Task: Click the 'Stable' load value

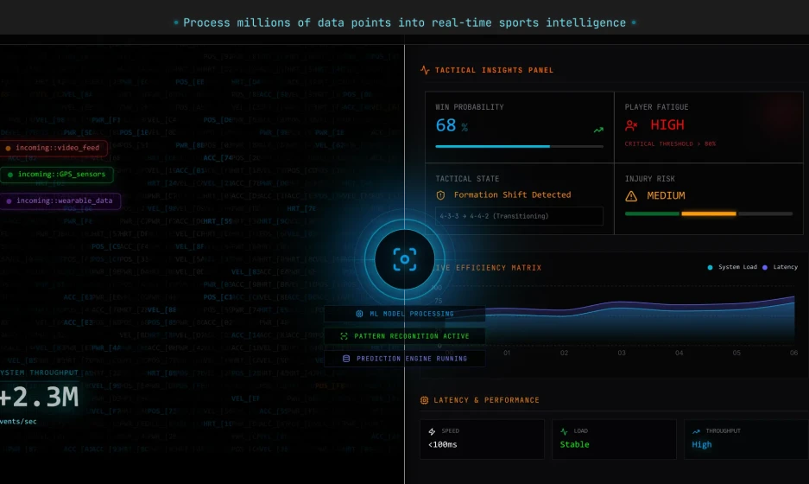Action: 575,445
